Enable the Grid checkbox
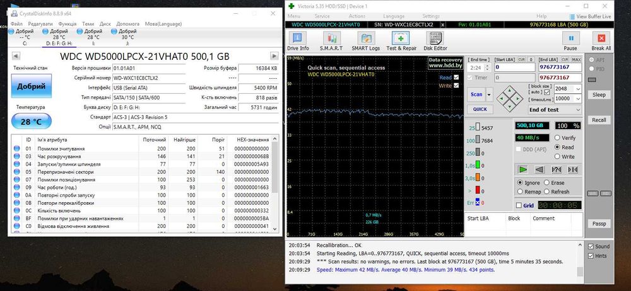631x291 pixels. pos(519,205)
